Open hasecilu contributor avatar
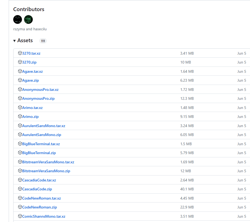Viewport: 250px width, 222px height. tap(28, 19)
